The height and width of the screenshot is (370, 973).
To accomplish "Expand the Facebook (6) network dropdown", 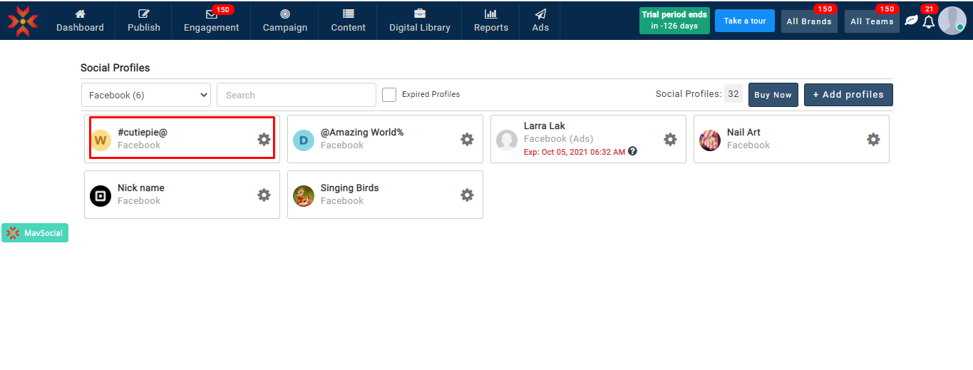I will coord(146,95).
